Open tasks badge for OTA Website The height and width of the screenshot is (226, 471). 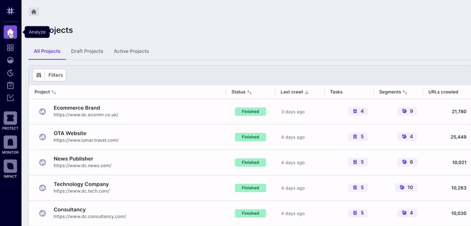click(x=358, y=137)
